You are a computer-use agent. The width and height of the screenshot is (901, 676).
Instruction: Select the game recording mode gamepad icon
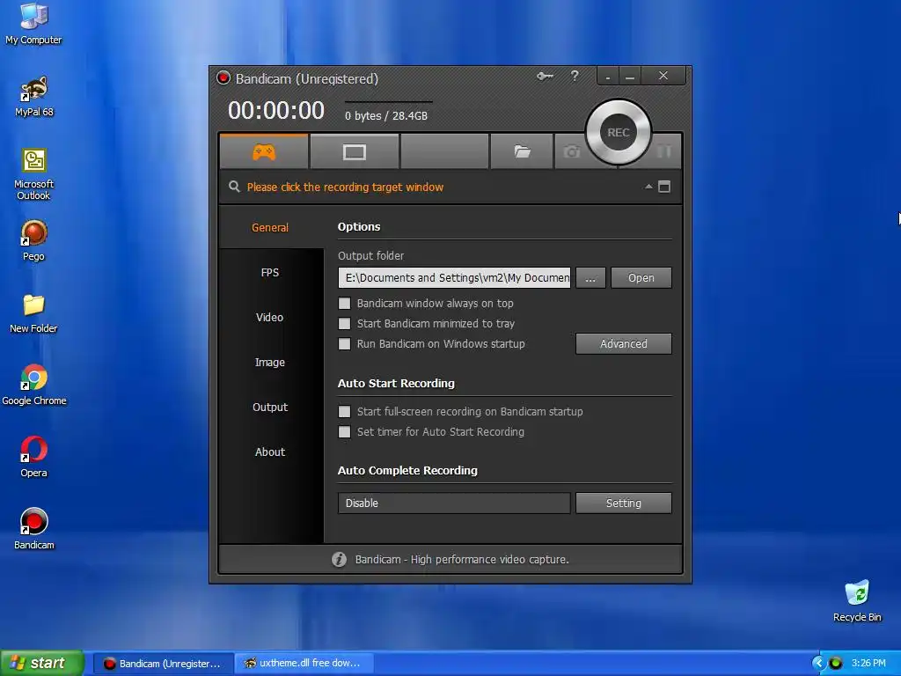coord(264,151)
